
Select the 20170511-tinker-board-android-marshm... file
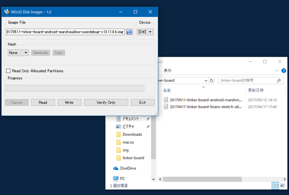(206, 100)
